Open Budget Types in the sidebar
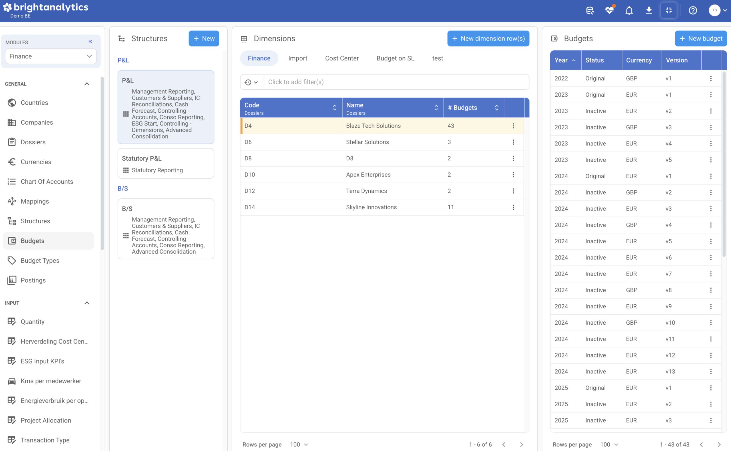The width and height of the screenshot is (731, 451). [48, 260]
